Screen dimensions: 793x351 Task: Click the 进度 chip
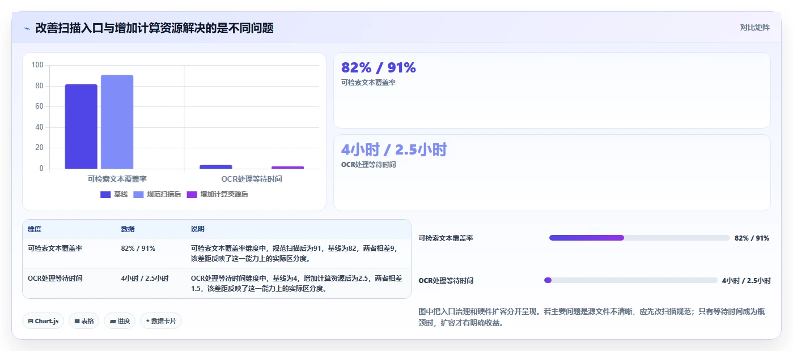click(x=120, y=321)
